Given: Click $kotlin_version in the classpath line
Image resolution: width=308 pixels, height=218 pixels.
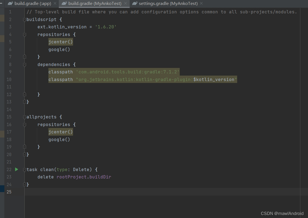Looking at the screenshot, I should click(x=214, y=79).
